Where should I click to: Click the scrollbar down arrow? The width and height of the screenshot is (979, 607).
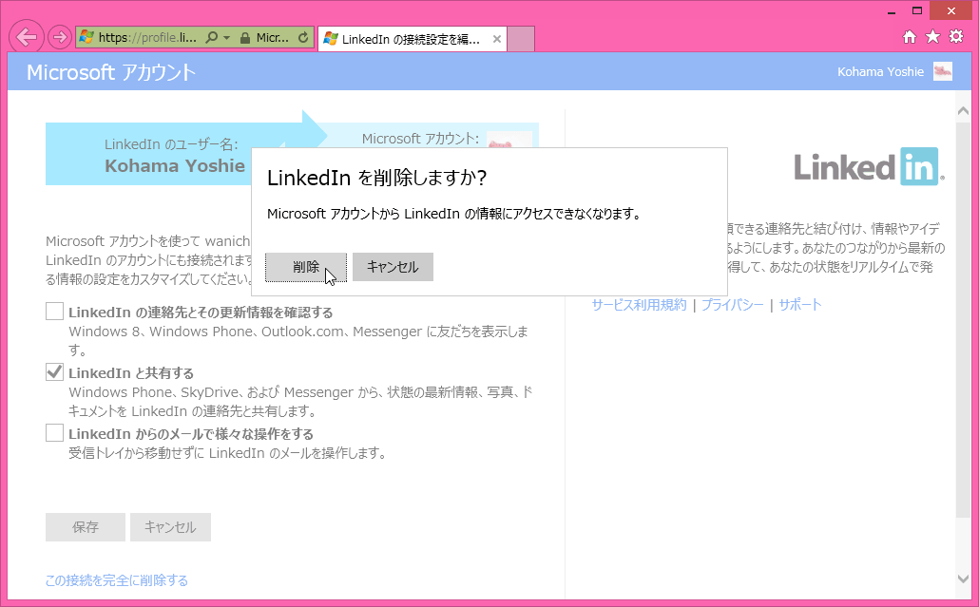coord(963,579)
